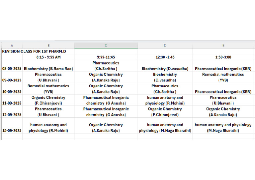
Task: Click the date cell 08-09-2025
Action: 12,66
